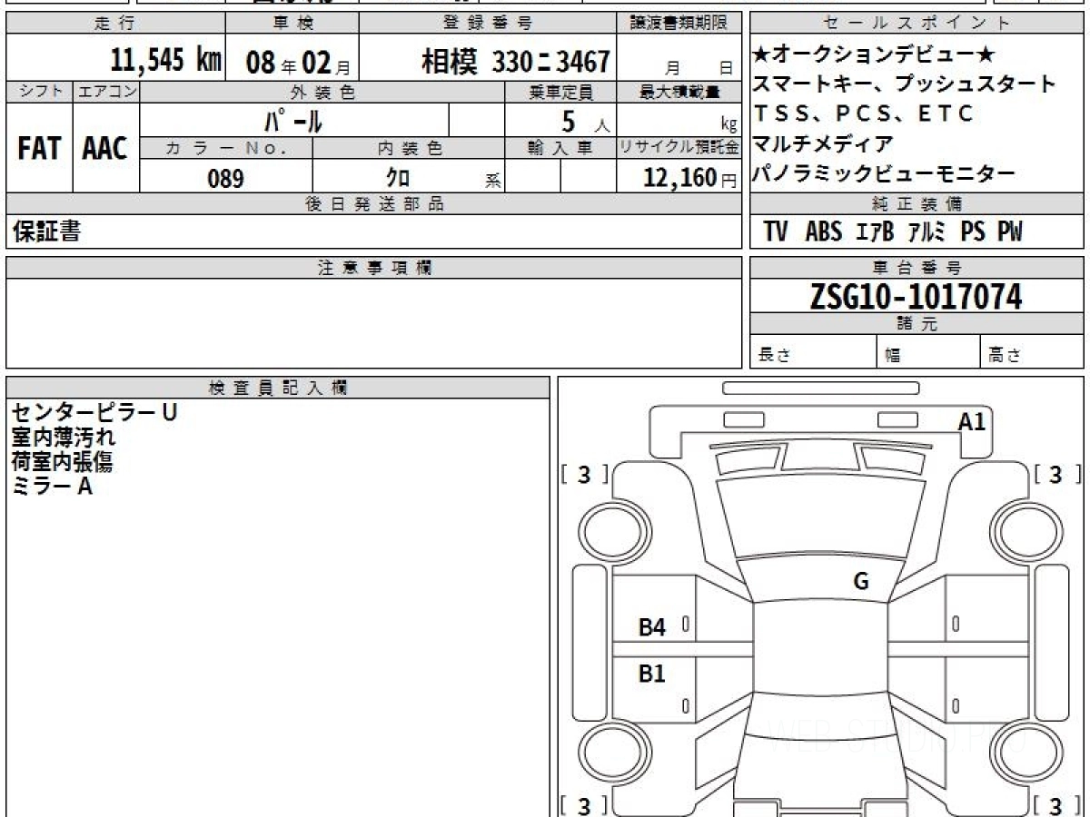
Task: Select the inspection date 08年02月
Action: click(298, 63)
